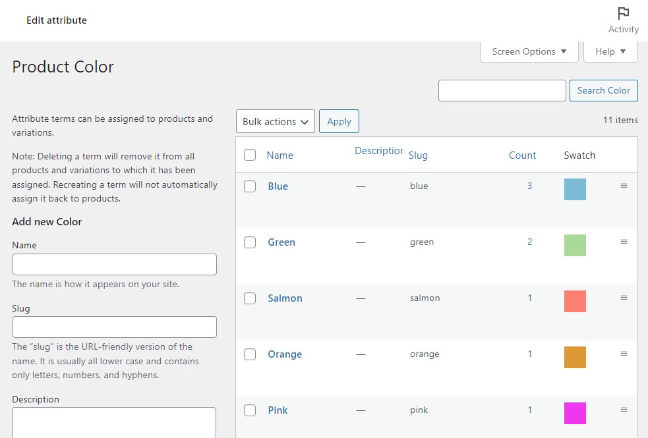Click the drag handle for Green row
This screenshot has width=648, height=438.
click(624, 242)
